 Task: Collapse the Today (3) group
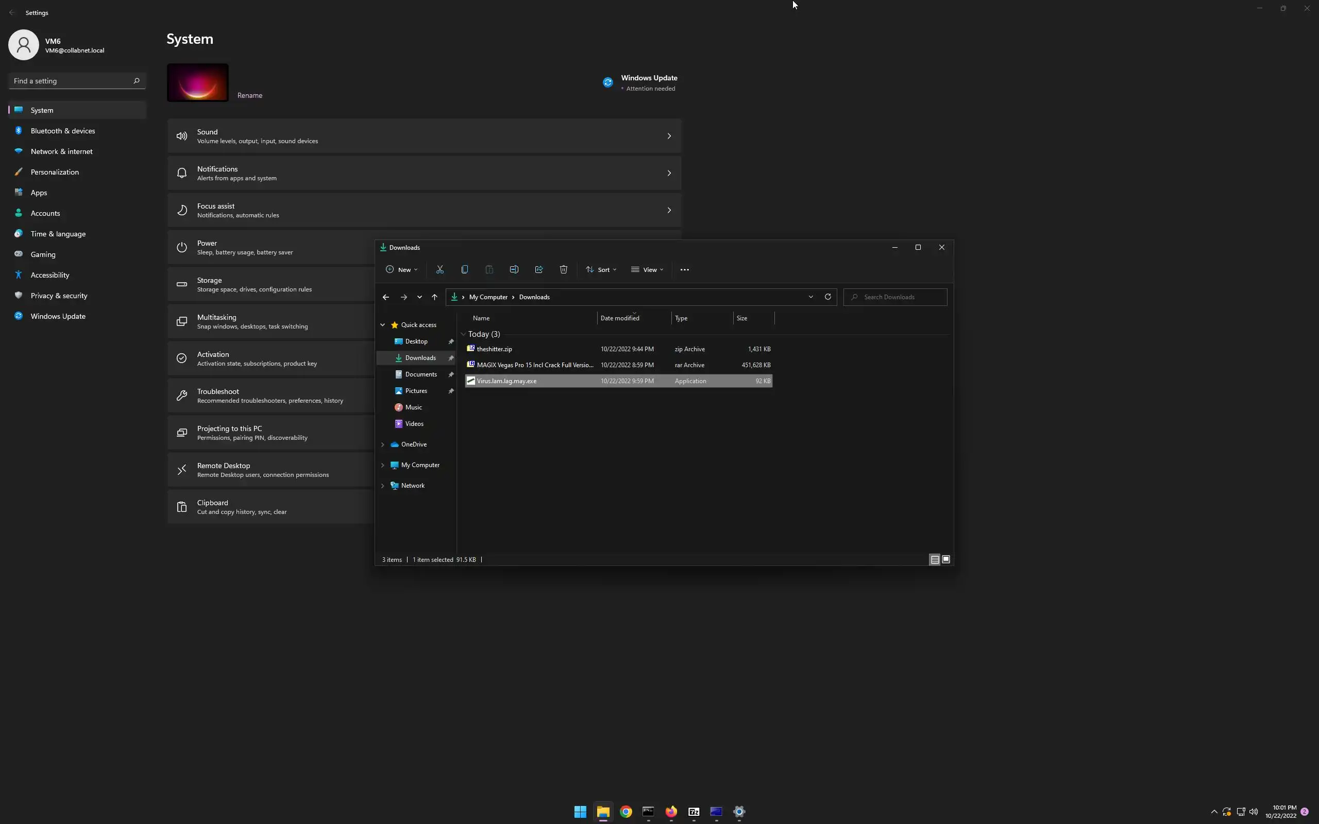(x=463, y=334)
